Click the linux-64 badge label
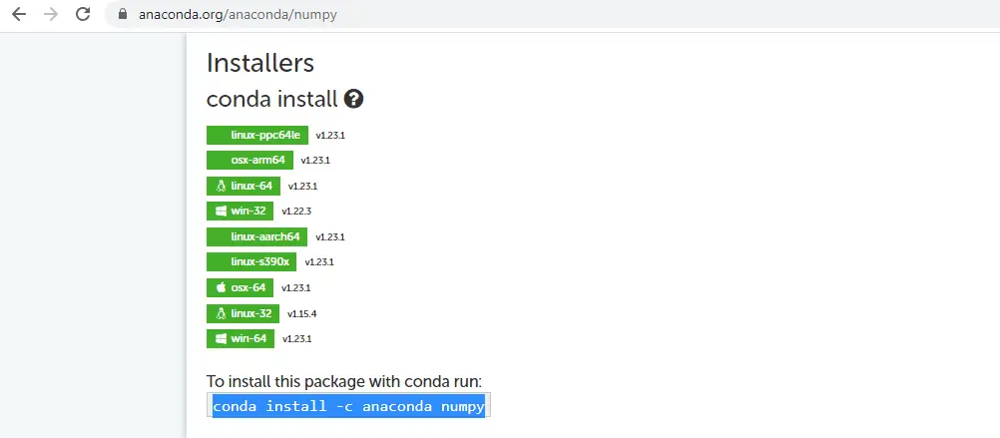Viewport: 1000px width, 438px height. [x=251, y=186]
